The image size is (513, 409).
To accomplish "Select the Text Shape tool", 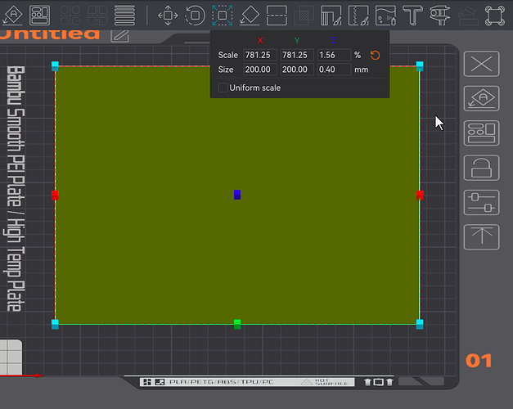I will (x=412, y=16).
